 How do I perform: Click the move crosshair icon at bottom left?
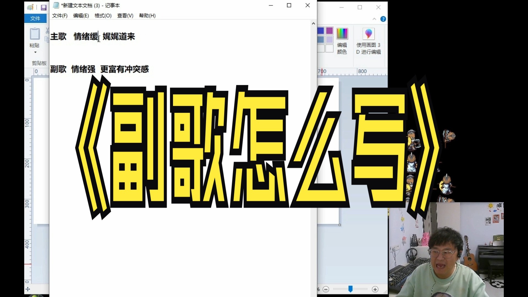28,289
